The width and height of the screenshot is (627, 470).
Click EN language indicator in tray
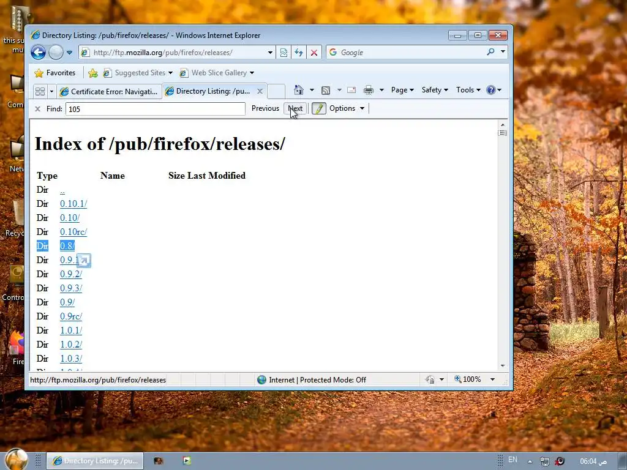(512, 460)
